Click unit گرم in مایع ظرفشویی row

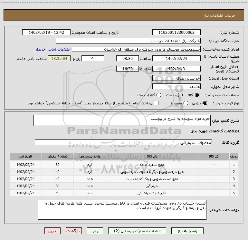[x=90, y=172]
